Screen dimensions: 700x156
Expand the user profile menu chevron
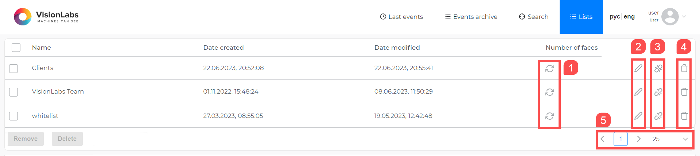[684, 17]
